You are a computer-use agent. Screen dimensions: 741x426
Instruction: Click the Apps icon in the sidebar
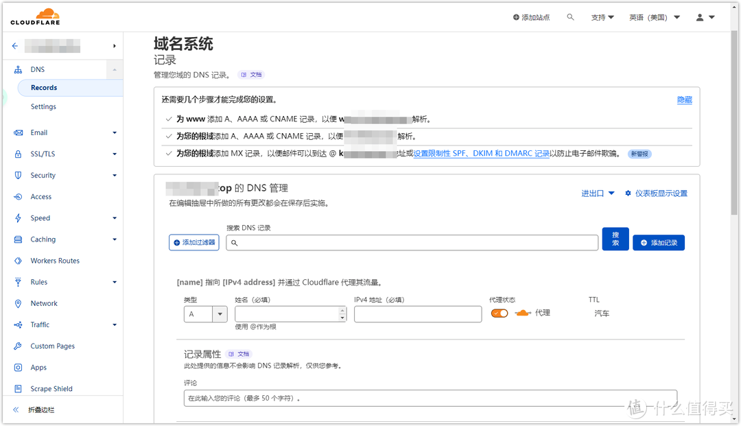click(x=17, y=367)
